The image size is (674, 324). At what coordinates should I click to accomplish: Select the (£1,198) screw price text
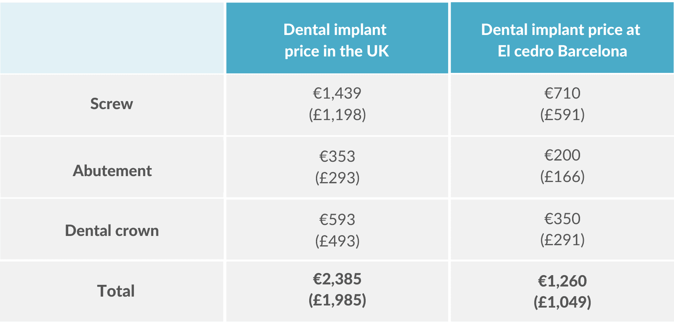click(x=337, y=115)
